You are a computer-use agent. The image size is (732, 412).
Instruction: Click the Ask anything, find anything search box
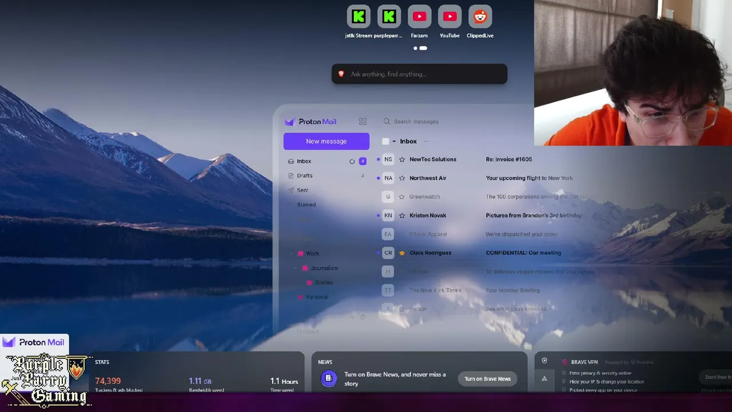(419, 74)
